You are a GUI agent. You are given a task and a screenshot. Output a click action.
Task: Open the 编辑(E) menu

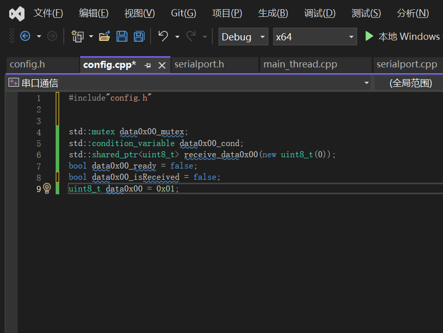93,13
